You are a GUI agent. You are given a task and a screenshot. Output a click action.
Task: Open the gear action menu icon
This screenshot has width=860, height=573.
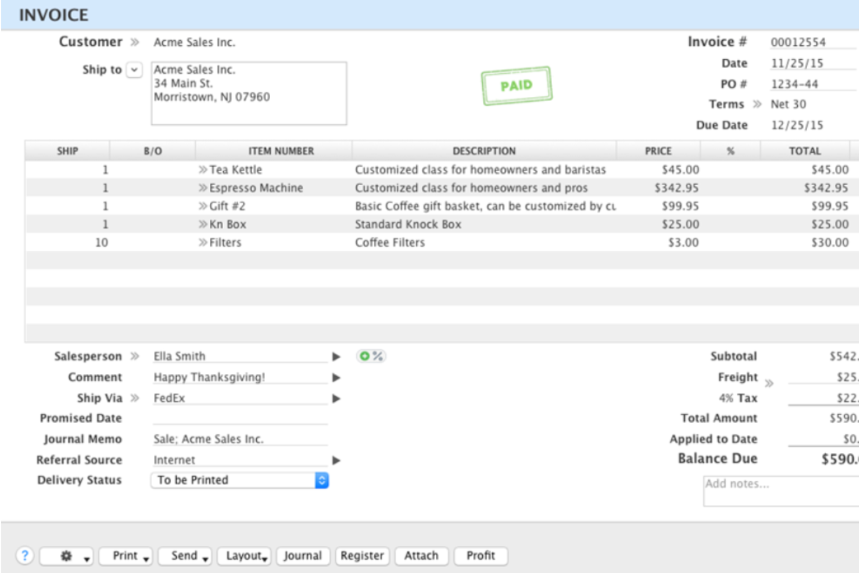coord(66,555)
